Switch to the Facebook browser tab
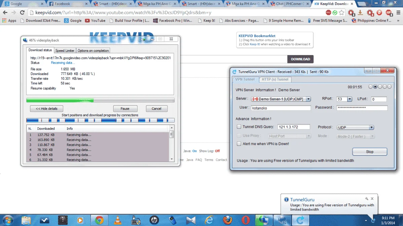The image size is (403, 226). 68,4
